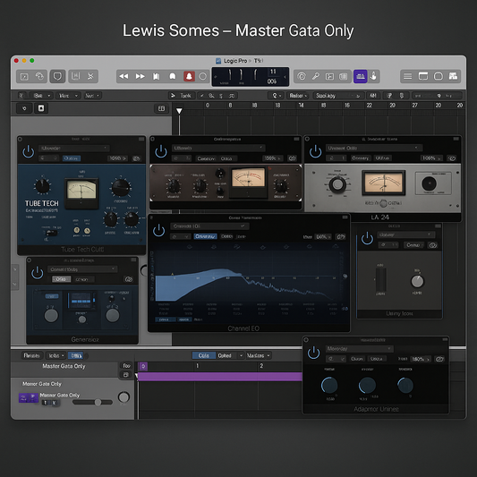Image resolution: width=477 pixels, height=477 pixels.
Task: Flip the small toggle switch on Tube Tech
Action: tap(50, 233)
